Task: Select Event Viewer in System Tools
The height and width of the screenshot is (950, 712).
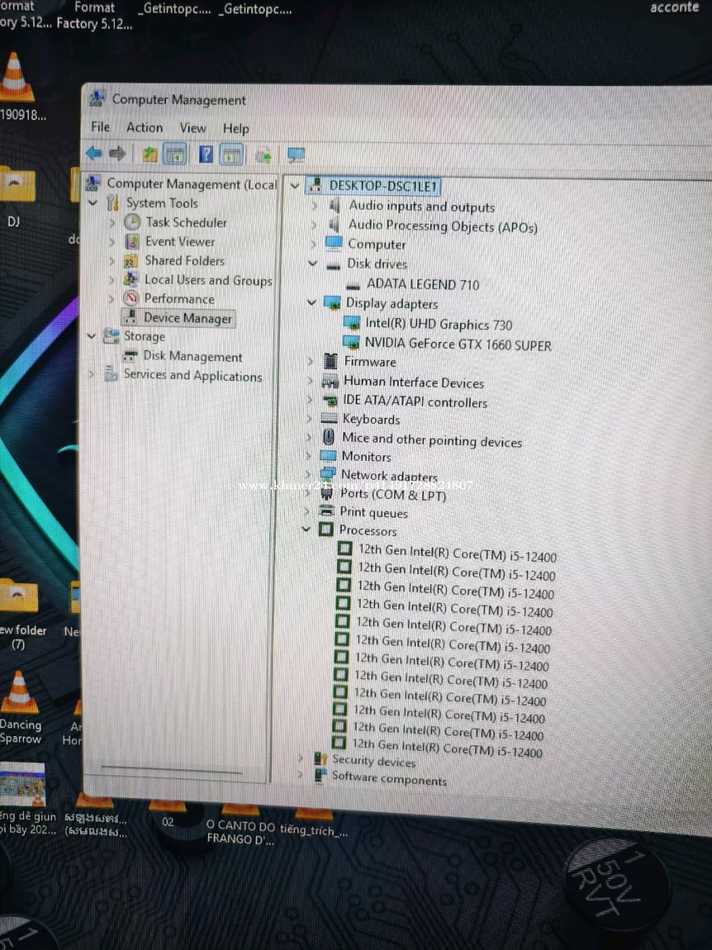Action: (x=180, y=242)
